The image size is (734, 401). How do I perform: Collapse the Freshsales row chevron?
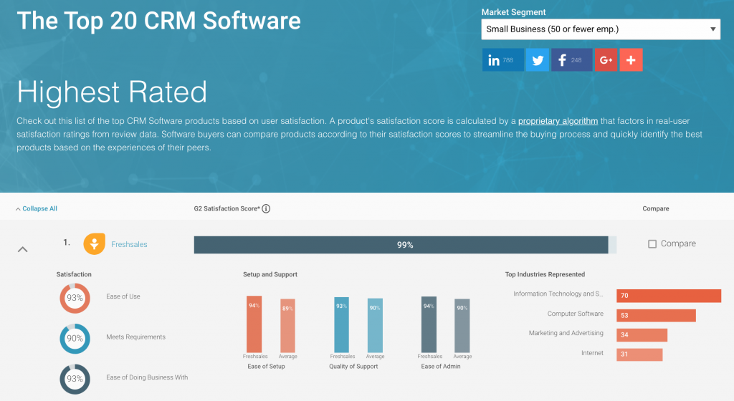tap(22, 249)
